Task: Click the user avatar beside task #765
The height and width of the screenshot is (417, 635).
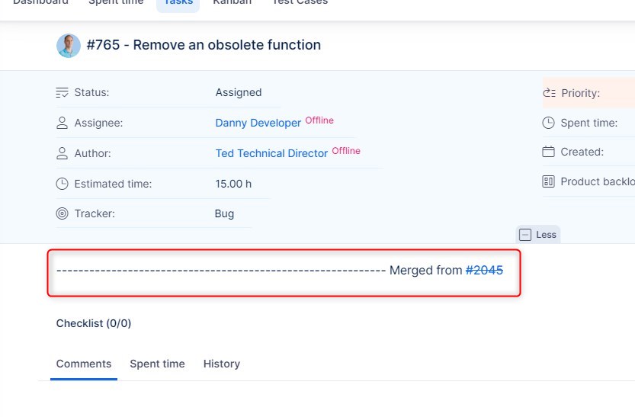Action: 69,46
